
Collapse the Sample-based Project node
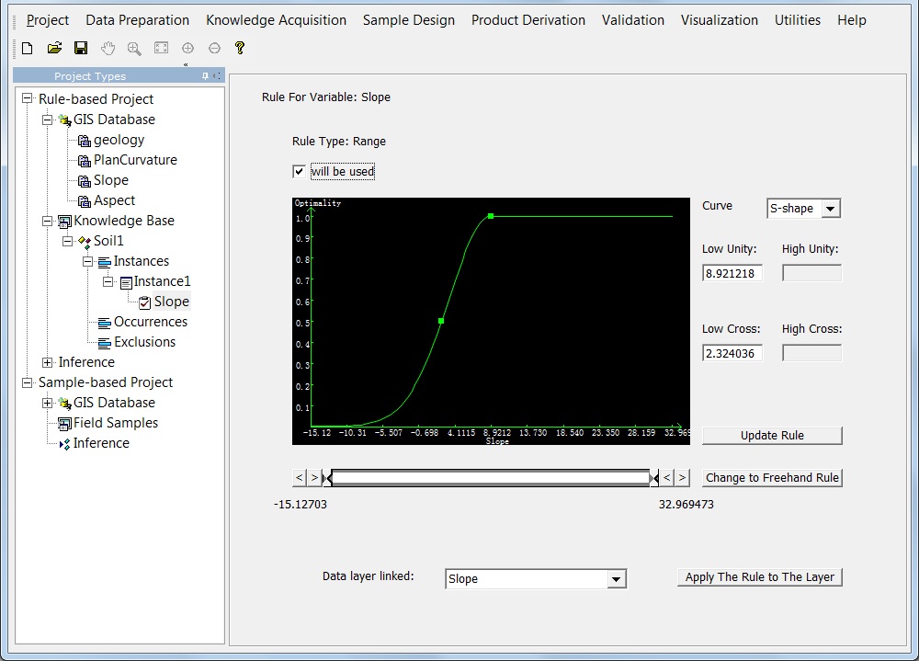click(x=27, y=382)
